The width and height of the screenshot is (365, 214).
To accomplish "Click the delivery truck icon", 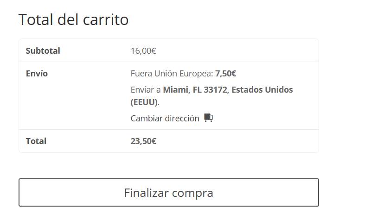I will (x=208, y=118).
